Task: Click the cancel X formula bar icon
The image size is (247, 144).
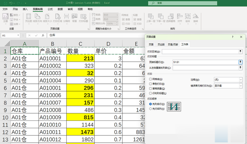Action: (x=29, y=35)
